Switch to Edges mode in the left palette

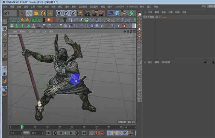tap(4, 50)
